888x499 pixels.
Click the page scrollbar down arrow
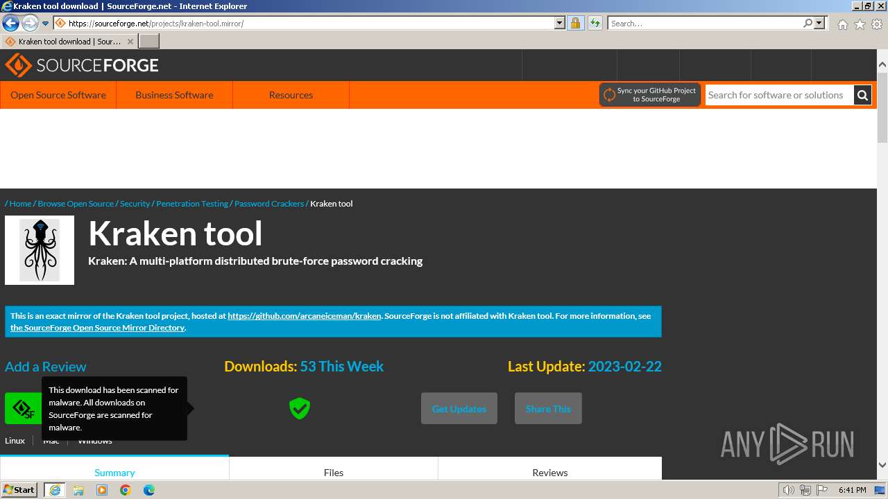click(x=882, y=465)
